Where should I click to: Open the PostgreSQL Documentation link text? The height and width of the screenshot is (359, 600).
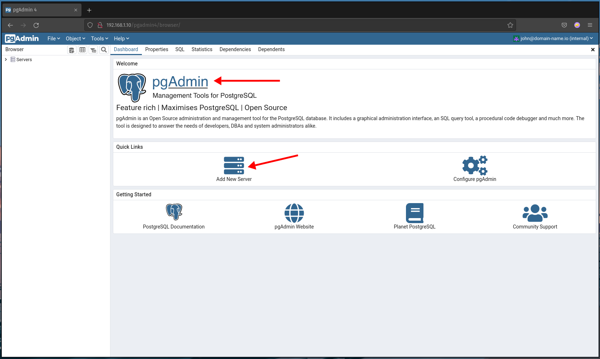[x=174, y=227]
